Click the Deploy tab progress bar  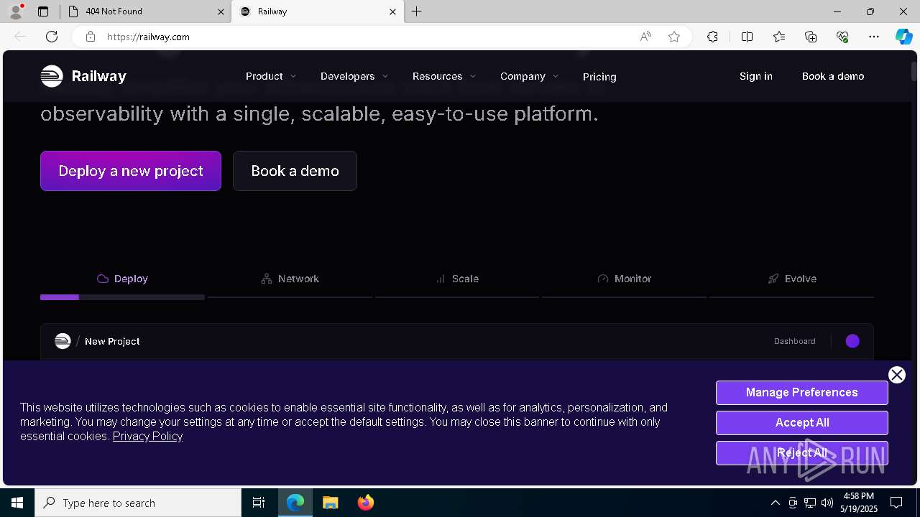click(122, 297)
